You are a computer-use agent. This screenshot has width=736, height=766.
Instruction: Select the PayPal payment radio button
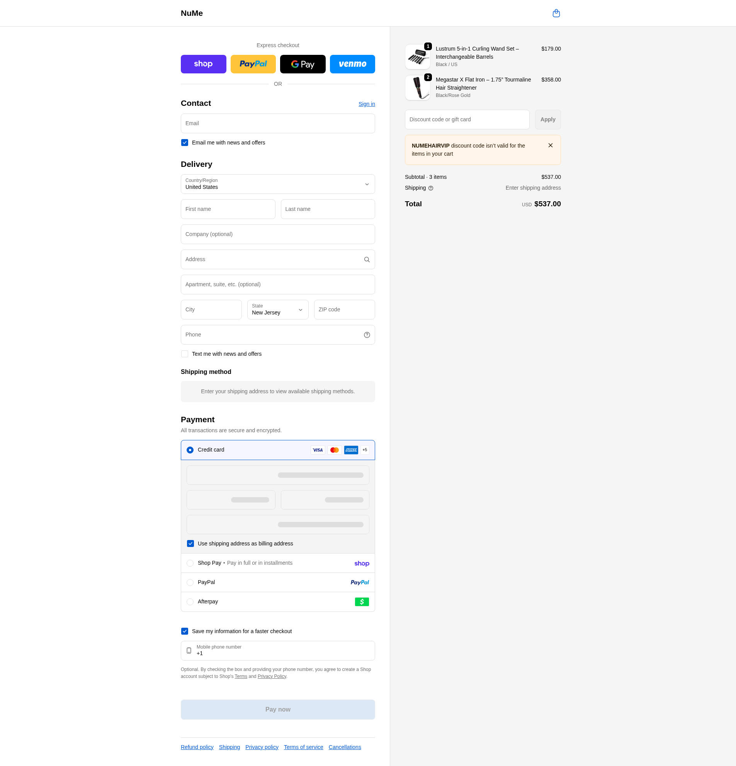190,582
